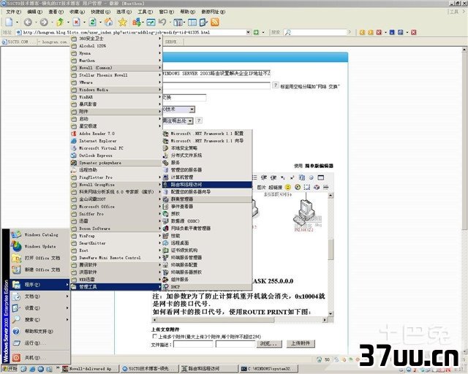Click the Undo closed tab icon

(162, 22)
